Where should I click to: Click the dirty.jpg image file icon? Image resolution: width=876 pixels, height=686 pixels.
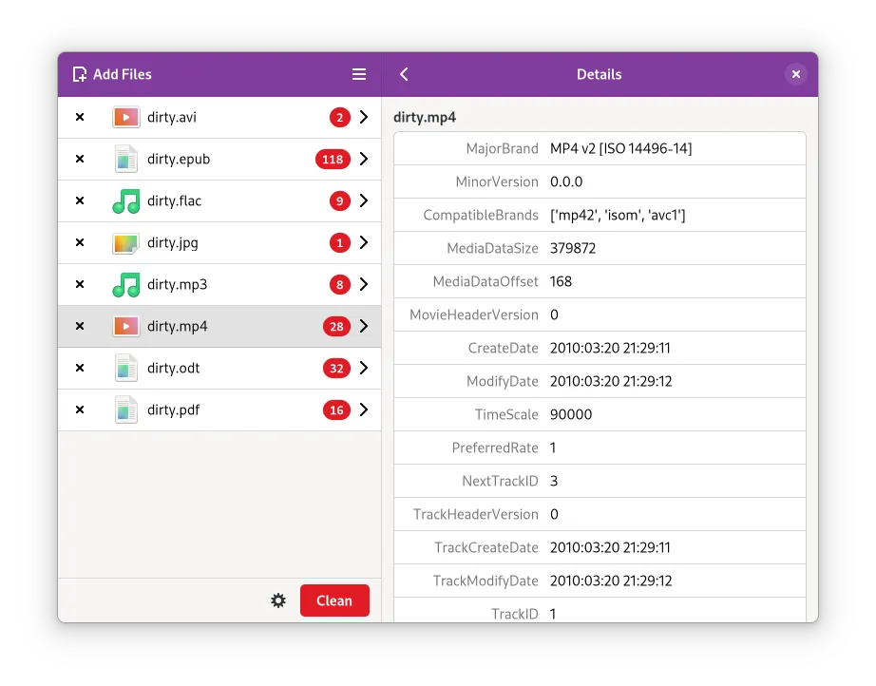(125, 243)
